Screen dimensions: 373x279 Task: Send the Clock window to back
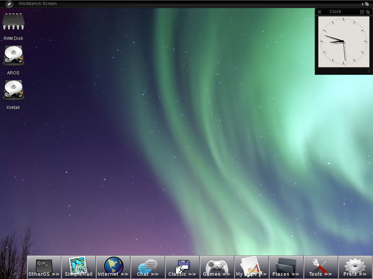pos(368,12)
